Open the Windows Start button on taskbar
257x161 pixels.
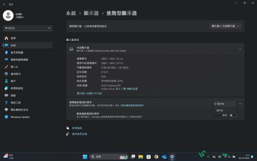point(85,157)
